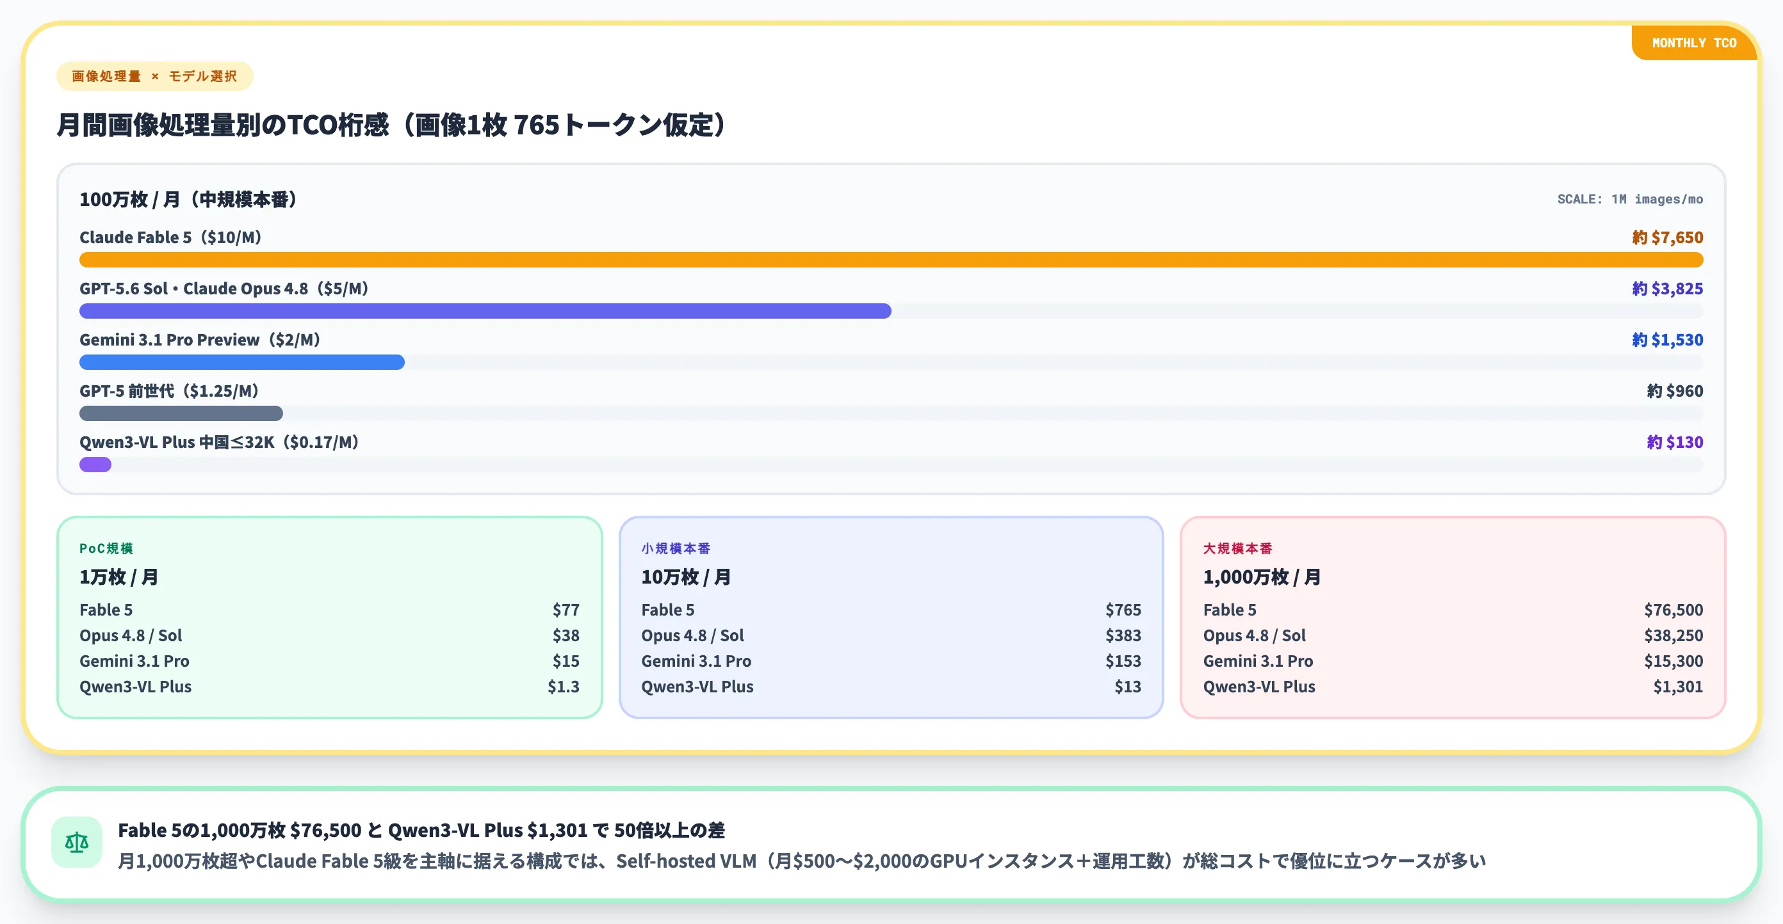Click the title 月間画像処理量別のTCO桁感
The image size is (1783, 924).
(x=392, y=125)
